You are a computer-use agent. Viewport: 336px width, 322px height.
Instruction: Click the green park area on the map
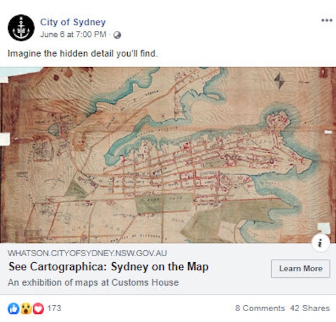point(164,204)
